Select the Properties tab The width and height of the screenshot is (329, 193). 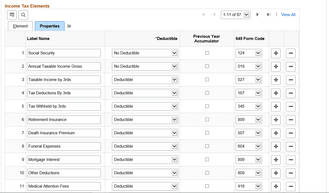[50, 26]
